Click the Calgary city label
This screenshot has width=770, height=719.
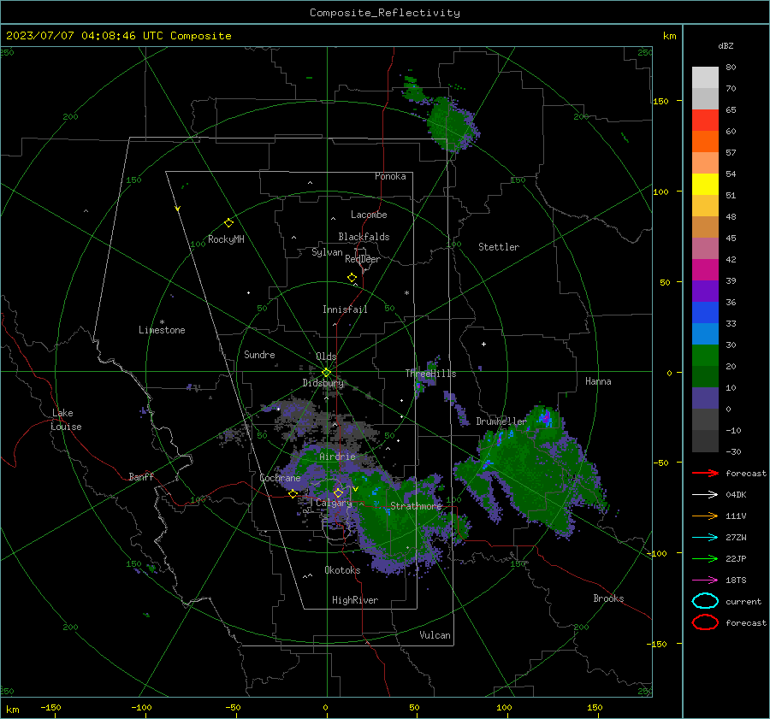point(334,503)
